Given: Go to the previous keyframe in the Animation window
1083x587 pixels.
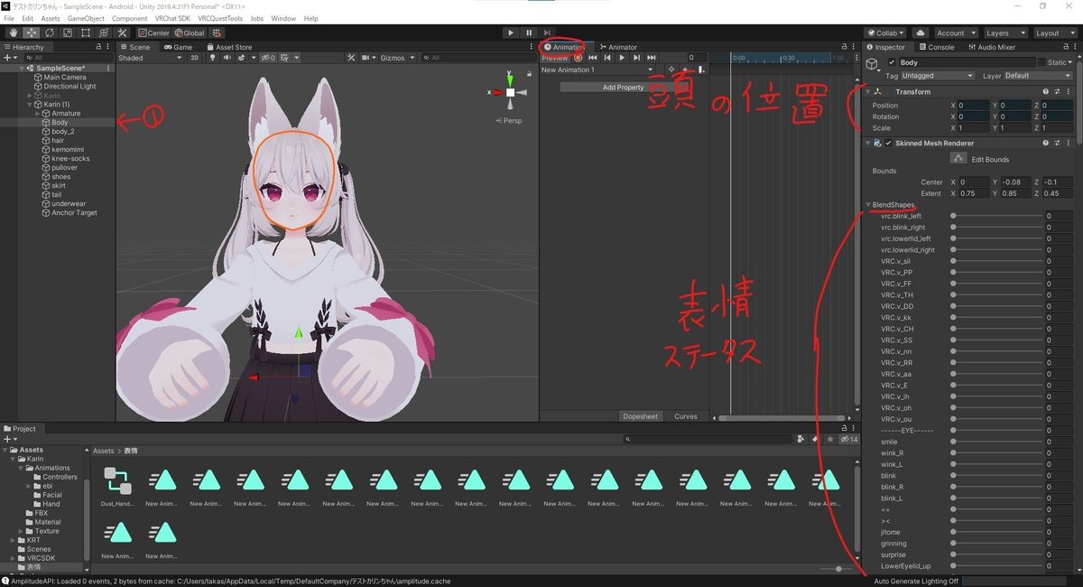Looking at the screenshot, I should (607, 58).
